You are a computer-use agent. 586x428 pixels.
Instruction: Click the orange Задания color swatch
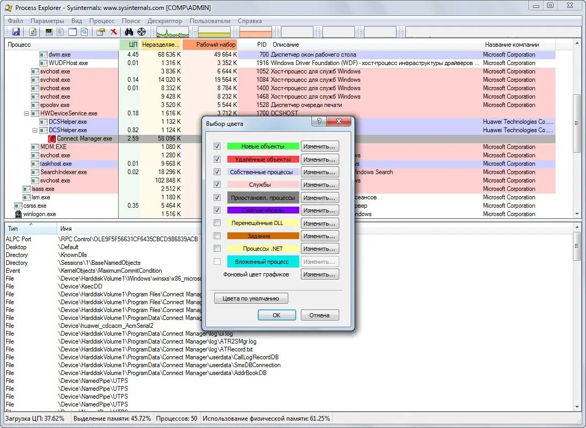click(263, 236)
